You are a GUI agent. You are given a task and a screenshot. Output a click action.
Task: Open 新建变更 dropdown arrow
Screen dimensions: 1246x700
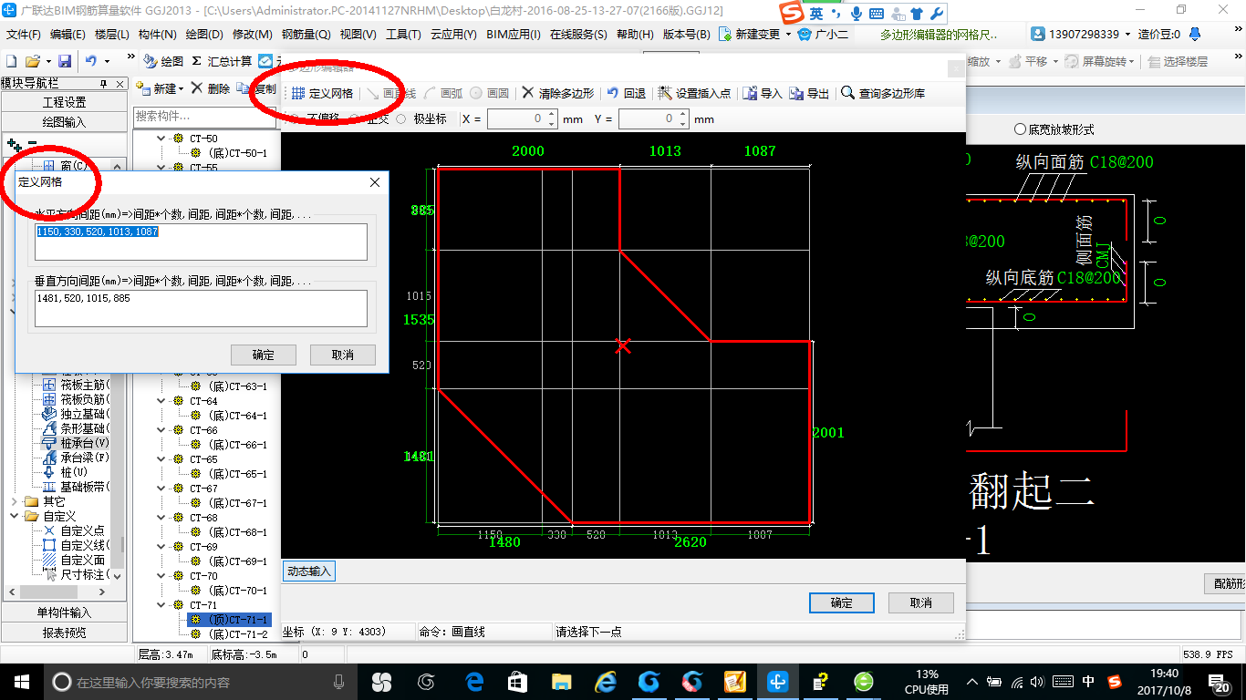(x=788, y=34)
